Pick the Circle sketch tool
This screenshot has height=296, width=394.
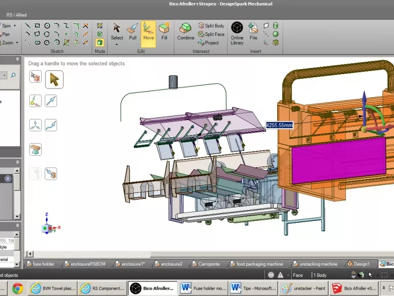pyautogui.click(x=47, y=25)
